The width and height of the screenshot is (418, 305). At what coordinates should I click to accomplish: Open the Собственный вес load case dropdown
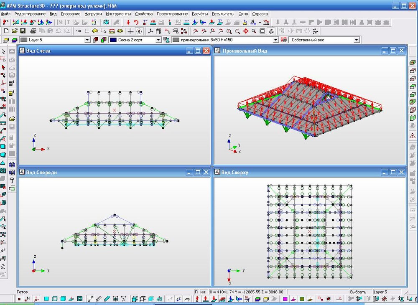point(357,40)
